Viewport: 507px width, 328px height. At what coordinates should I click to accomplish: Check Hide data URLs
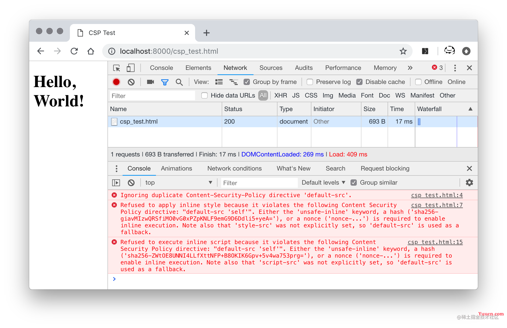[x=204, y=96]
